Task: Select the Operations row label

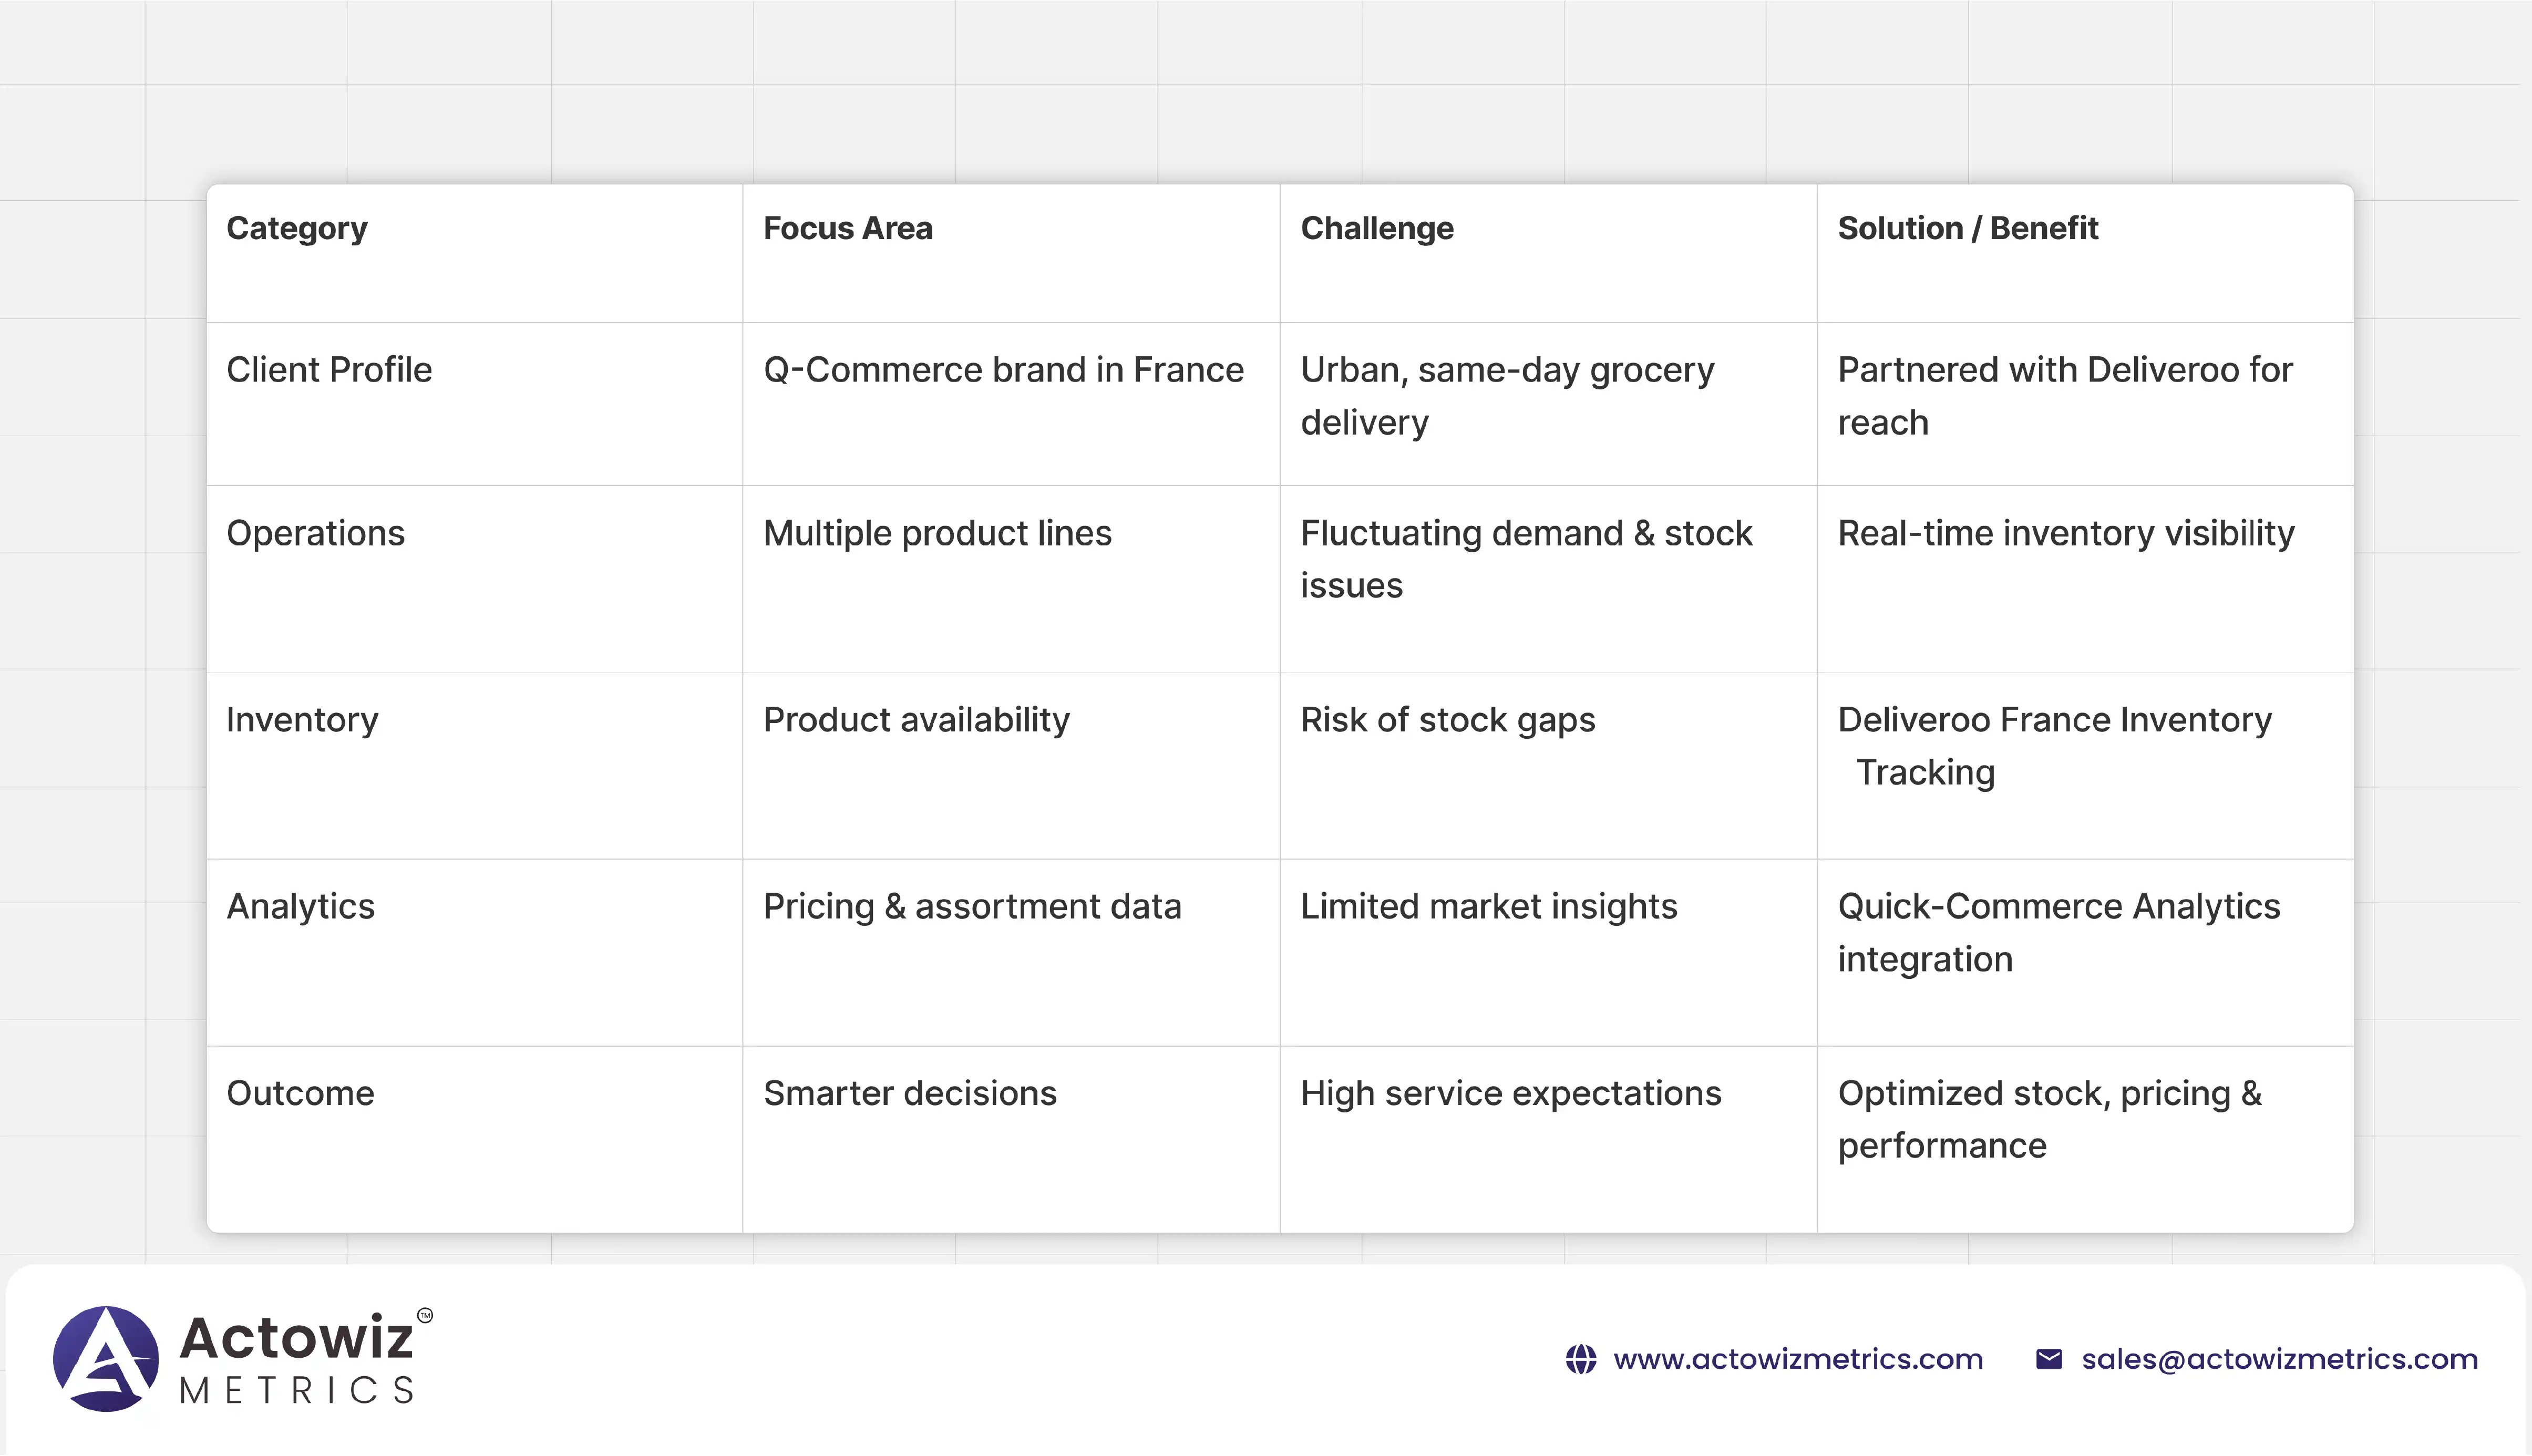Action: 315,533
